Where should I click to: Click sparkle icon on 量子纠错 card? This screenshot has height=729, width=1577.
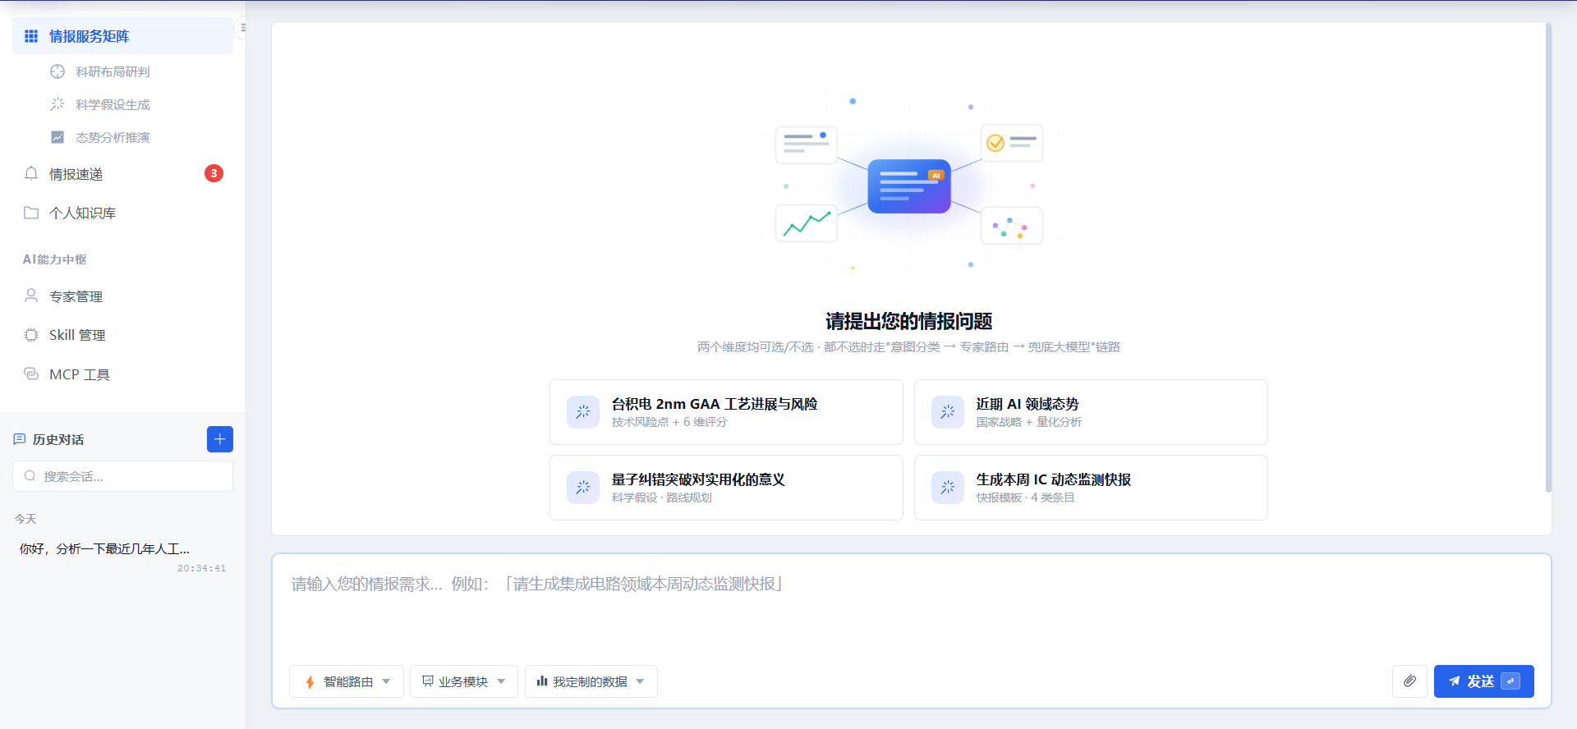pos(583,488)
